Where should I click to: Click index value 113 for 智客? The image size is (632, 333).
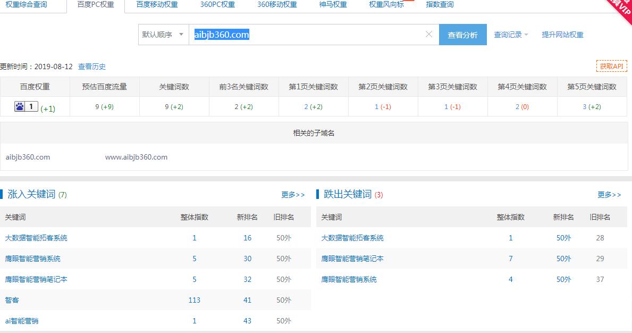[194, 301]
